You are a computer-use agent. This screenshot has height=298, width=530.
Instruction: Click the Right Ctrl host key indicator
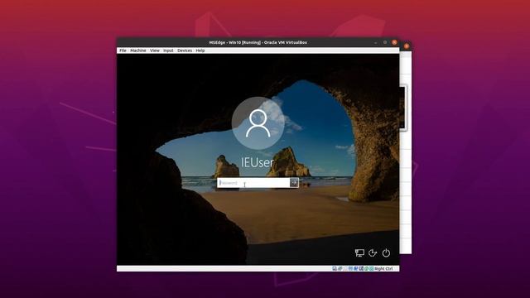383,268
